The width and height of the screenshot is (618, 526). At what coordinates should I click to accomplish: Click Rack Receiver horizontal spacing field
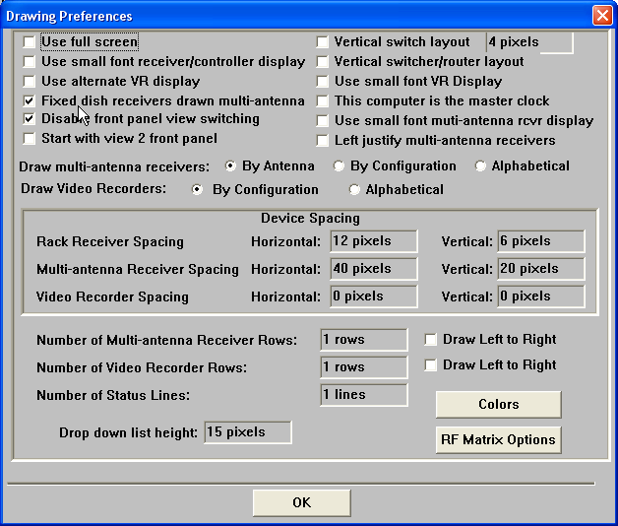click(x=368, y=241)
